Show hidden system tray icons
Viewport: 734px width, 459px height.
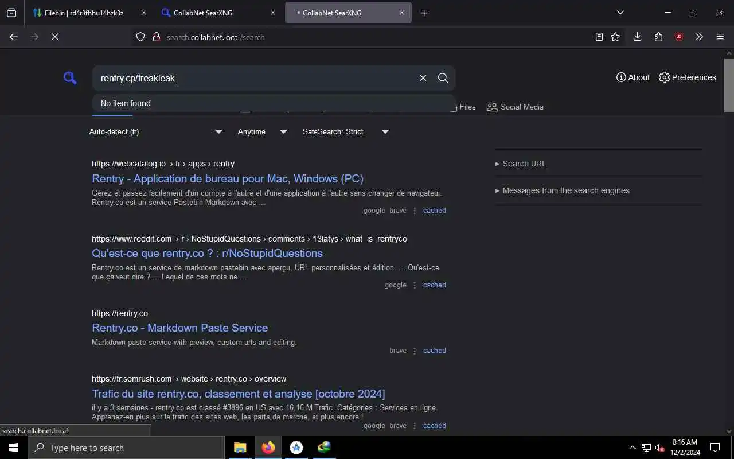632,448
